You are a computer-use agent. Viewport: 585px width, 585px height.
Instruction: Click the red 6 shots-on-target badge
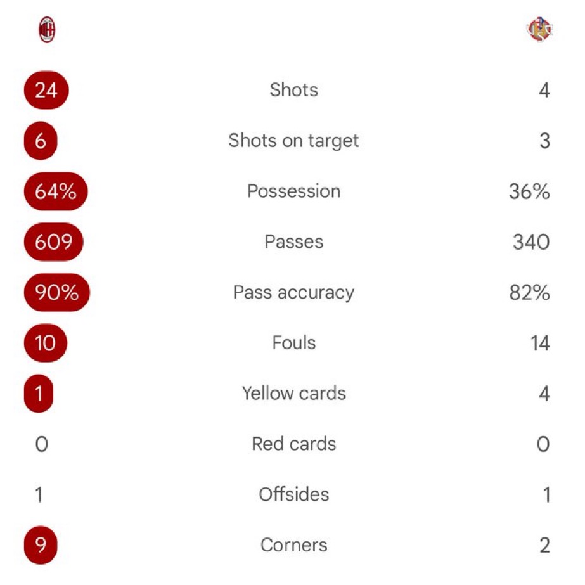41,141
